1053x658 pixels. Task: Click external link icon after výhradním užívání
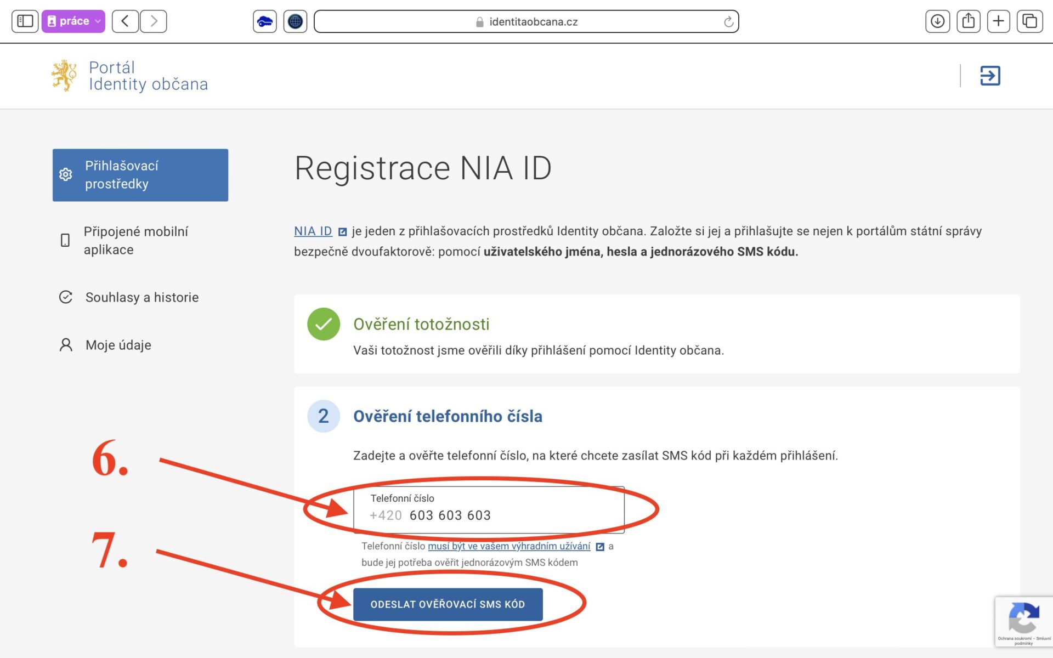(600, 547)
